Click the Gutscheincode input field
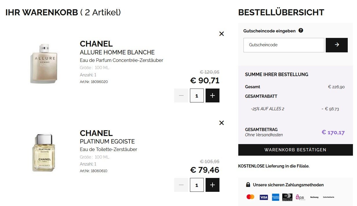The width and height of the screenshot is (357, 206). pyautogui.click(x=283, y=45)
